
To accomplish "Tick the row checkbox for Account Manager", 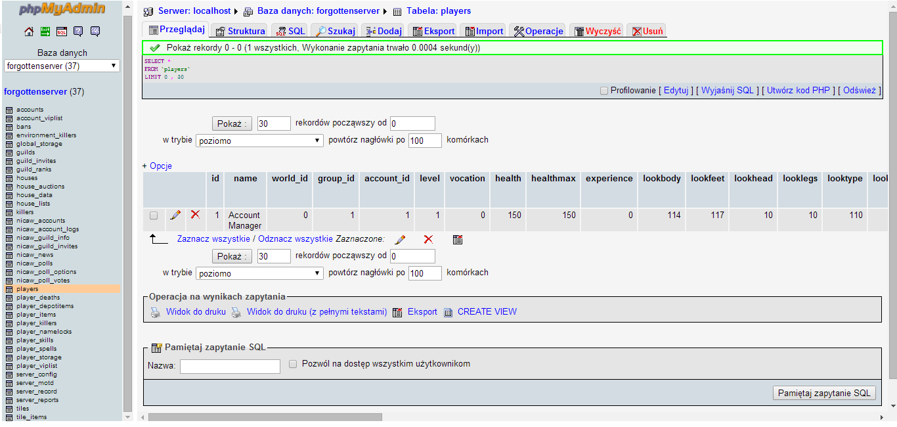I will (x=154, y=215).
